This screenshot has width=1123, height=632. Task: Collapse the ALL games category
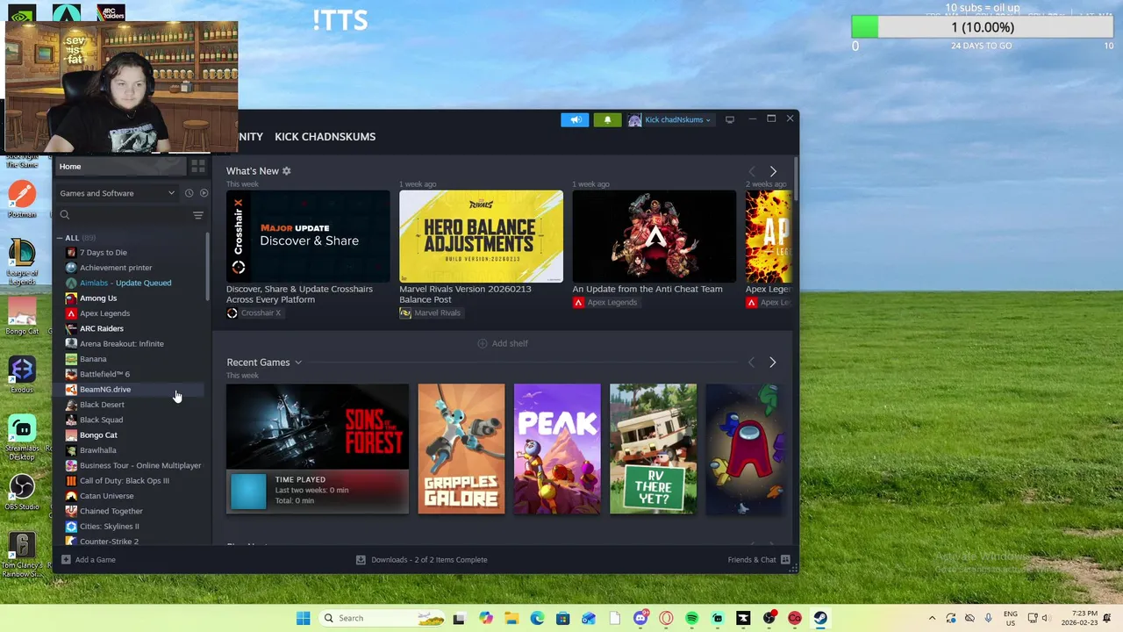click(60, 238)
